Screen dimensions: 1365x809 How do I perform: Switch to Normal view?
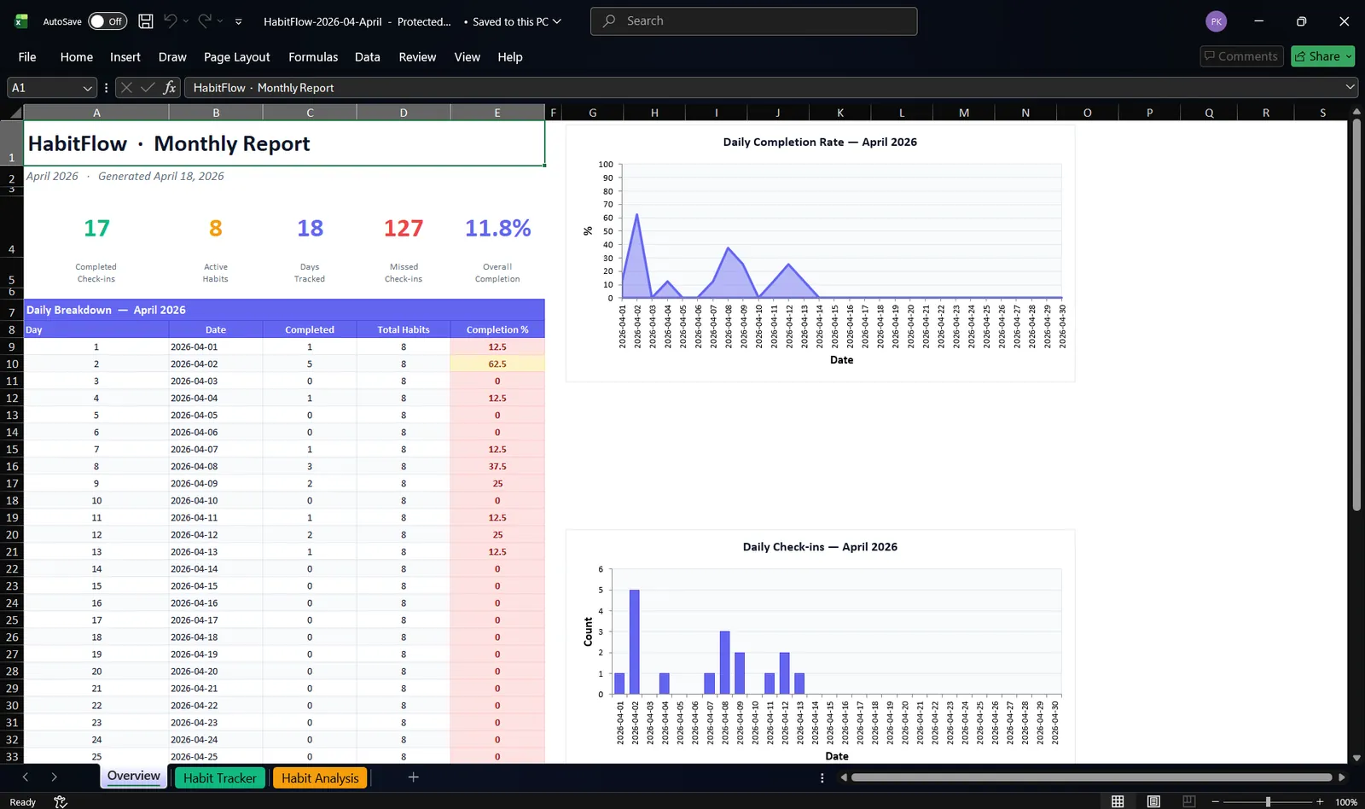click(x=1118, y=801)
